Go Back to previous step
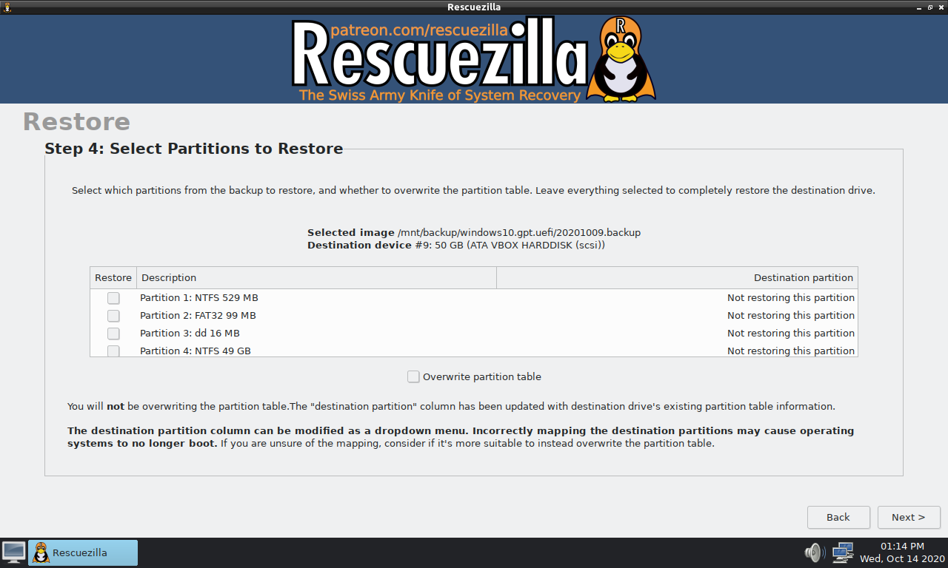The image size is (948, 568). [838, 517]
